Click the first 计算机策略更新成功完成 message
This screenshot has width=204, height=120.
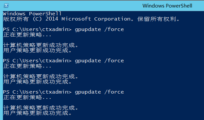[x=41, y=45]
